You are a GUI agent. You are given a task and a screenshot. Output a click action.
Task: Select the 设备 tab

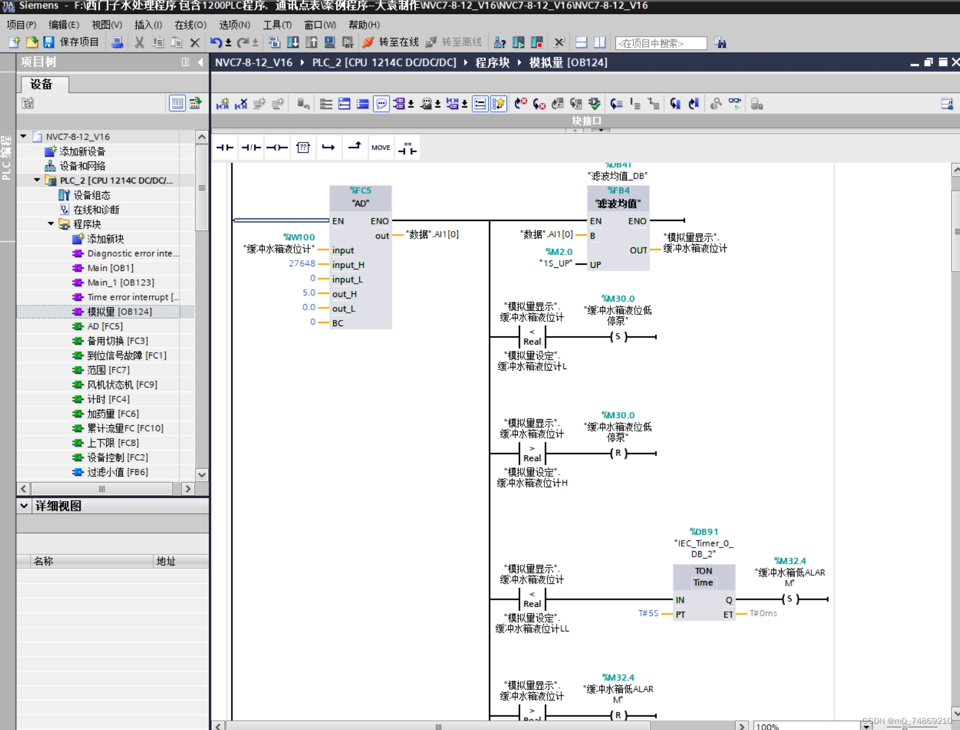(44, 84)
